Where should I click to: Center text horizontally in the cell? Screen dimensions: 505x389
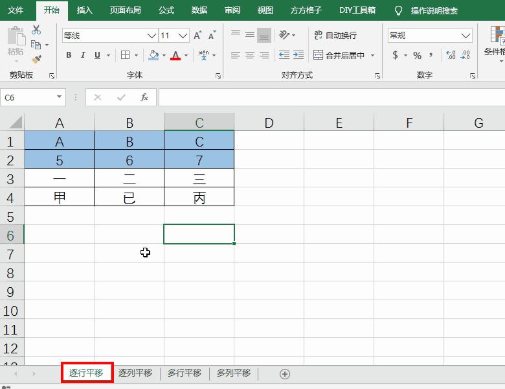(250, 55)
